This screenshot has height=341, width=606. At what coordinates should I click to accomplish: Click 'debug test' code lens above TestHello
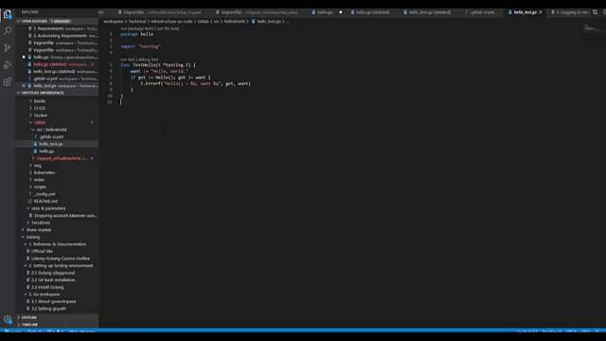tap(149, 60)
